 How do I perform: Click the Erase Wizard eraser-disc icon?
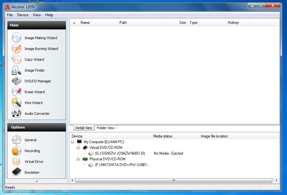pos(17,92)
